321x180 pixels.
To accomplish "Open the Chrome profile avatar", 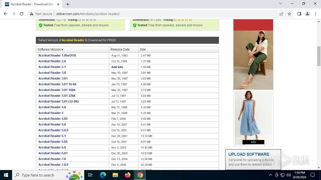I will click(307, 14).
